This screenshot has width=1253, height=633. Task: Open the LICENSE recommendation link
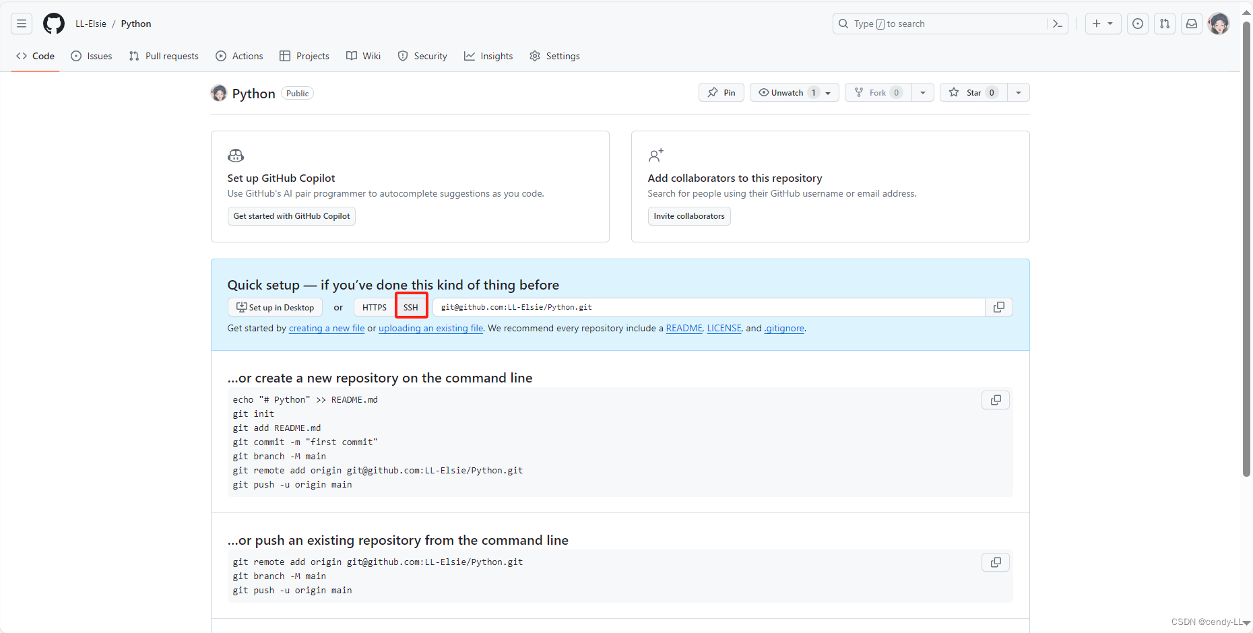click(x=724, y=329)
